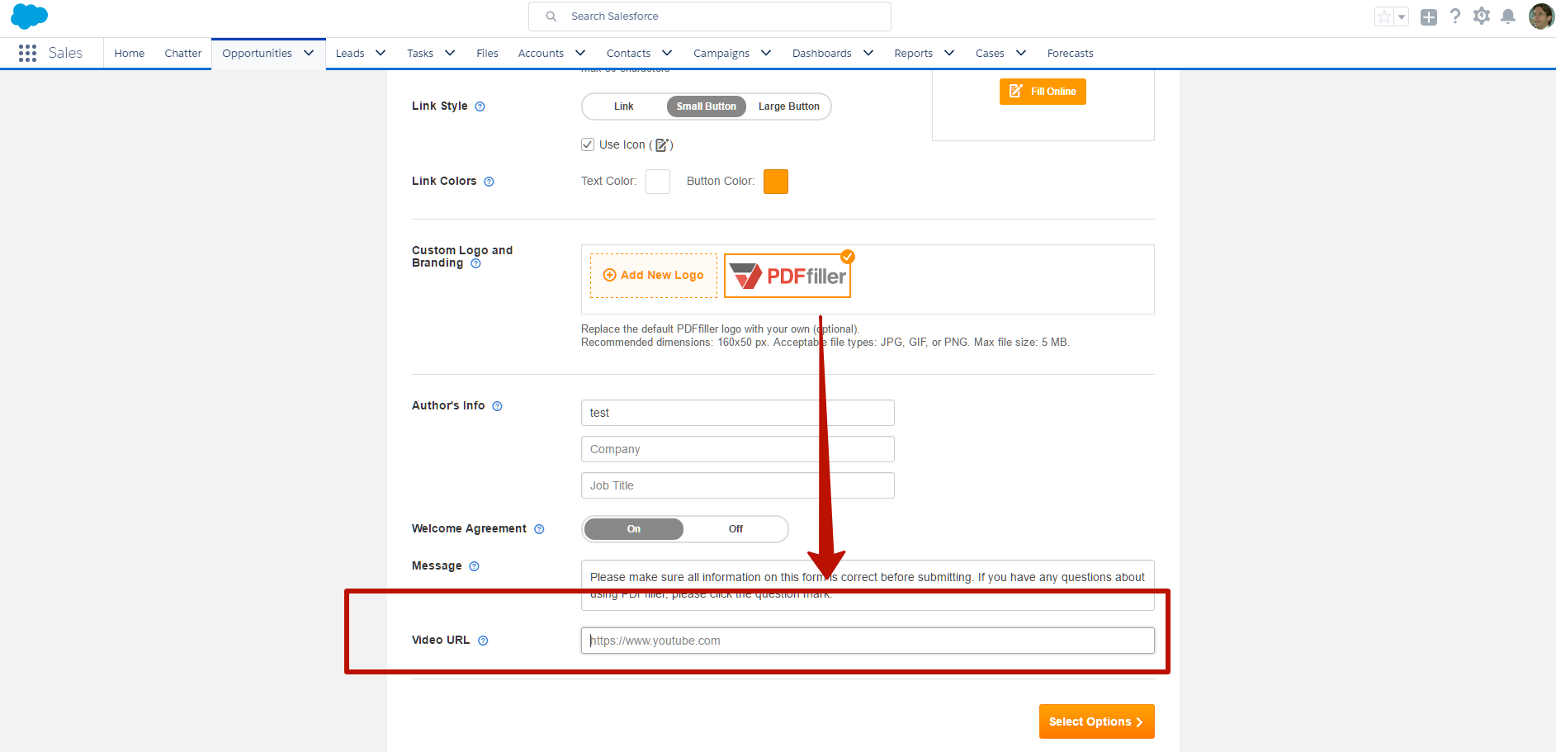Go to the Home tab
Viewport: 1556px width, 752px height.
[130, 53]
